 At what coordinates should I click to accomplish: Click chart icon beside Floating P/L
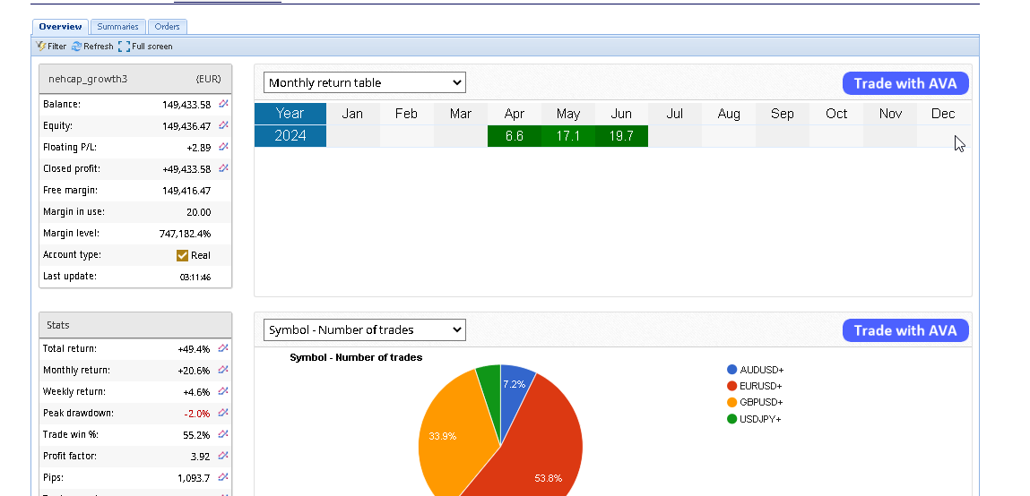(x=223, y=148)
